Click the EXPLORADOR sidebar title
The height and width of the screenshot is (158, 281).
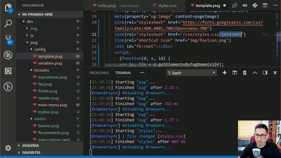click(33, 5)
